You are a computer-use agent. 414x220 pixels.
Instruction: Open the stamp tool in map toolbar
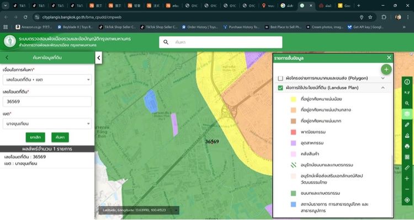coord(407,136)
